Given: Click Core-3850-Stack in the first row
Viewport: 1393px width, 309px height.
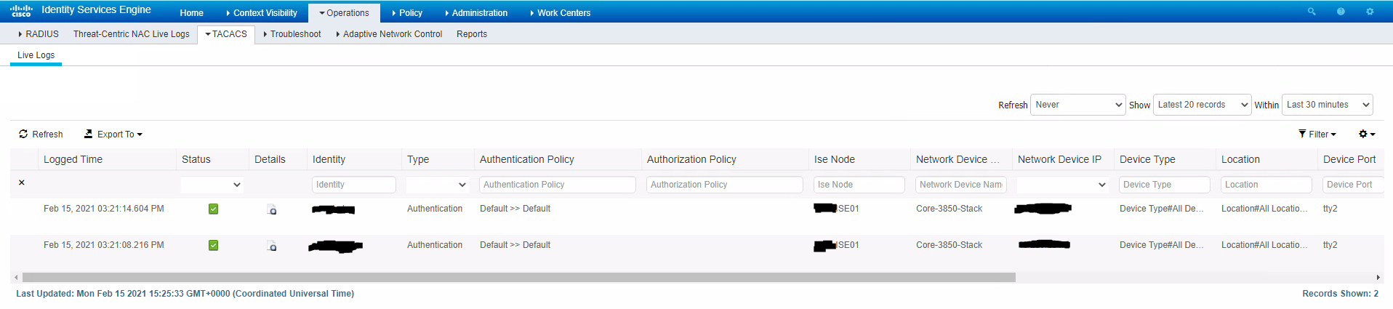Looking at the screenshot, I should 949,209.
